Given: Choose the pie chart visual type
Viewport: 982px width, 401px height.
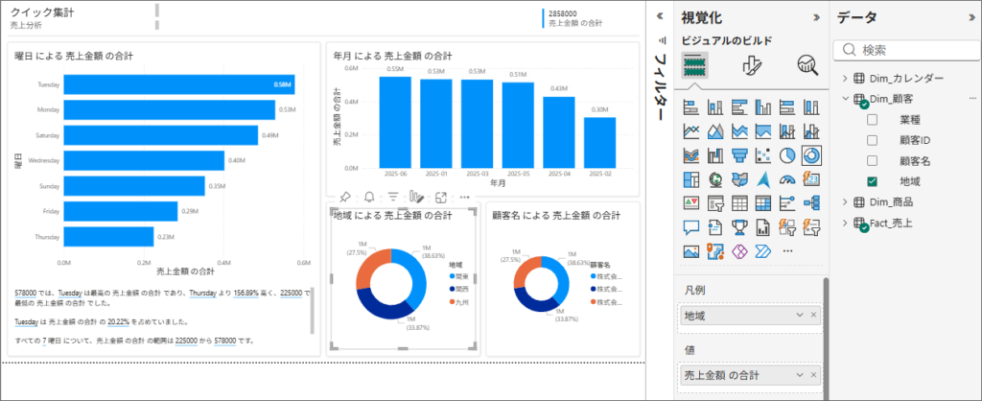Looking at the screenshot, I should pos(786,154).
